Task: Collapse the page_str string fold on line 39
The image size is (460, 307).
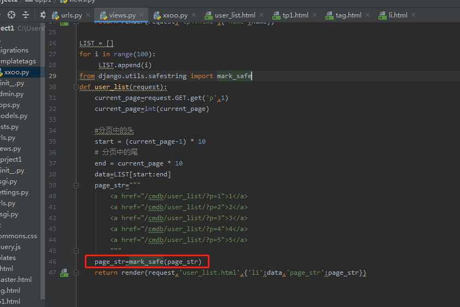Action: point(76,185)
